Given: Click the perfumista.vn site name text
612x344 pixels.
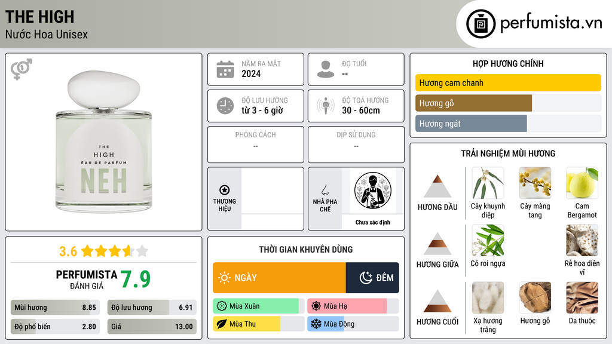Looking at the screenshot, I should 551,23.
